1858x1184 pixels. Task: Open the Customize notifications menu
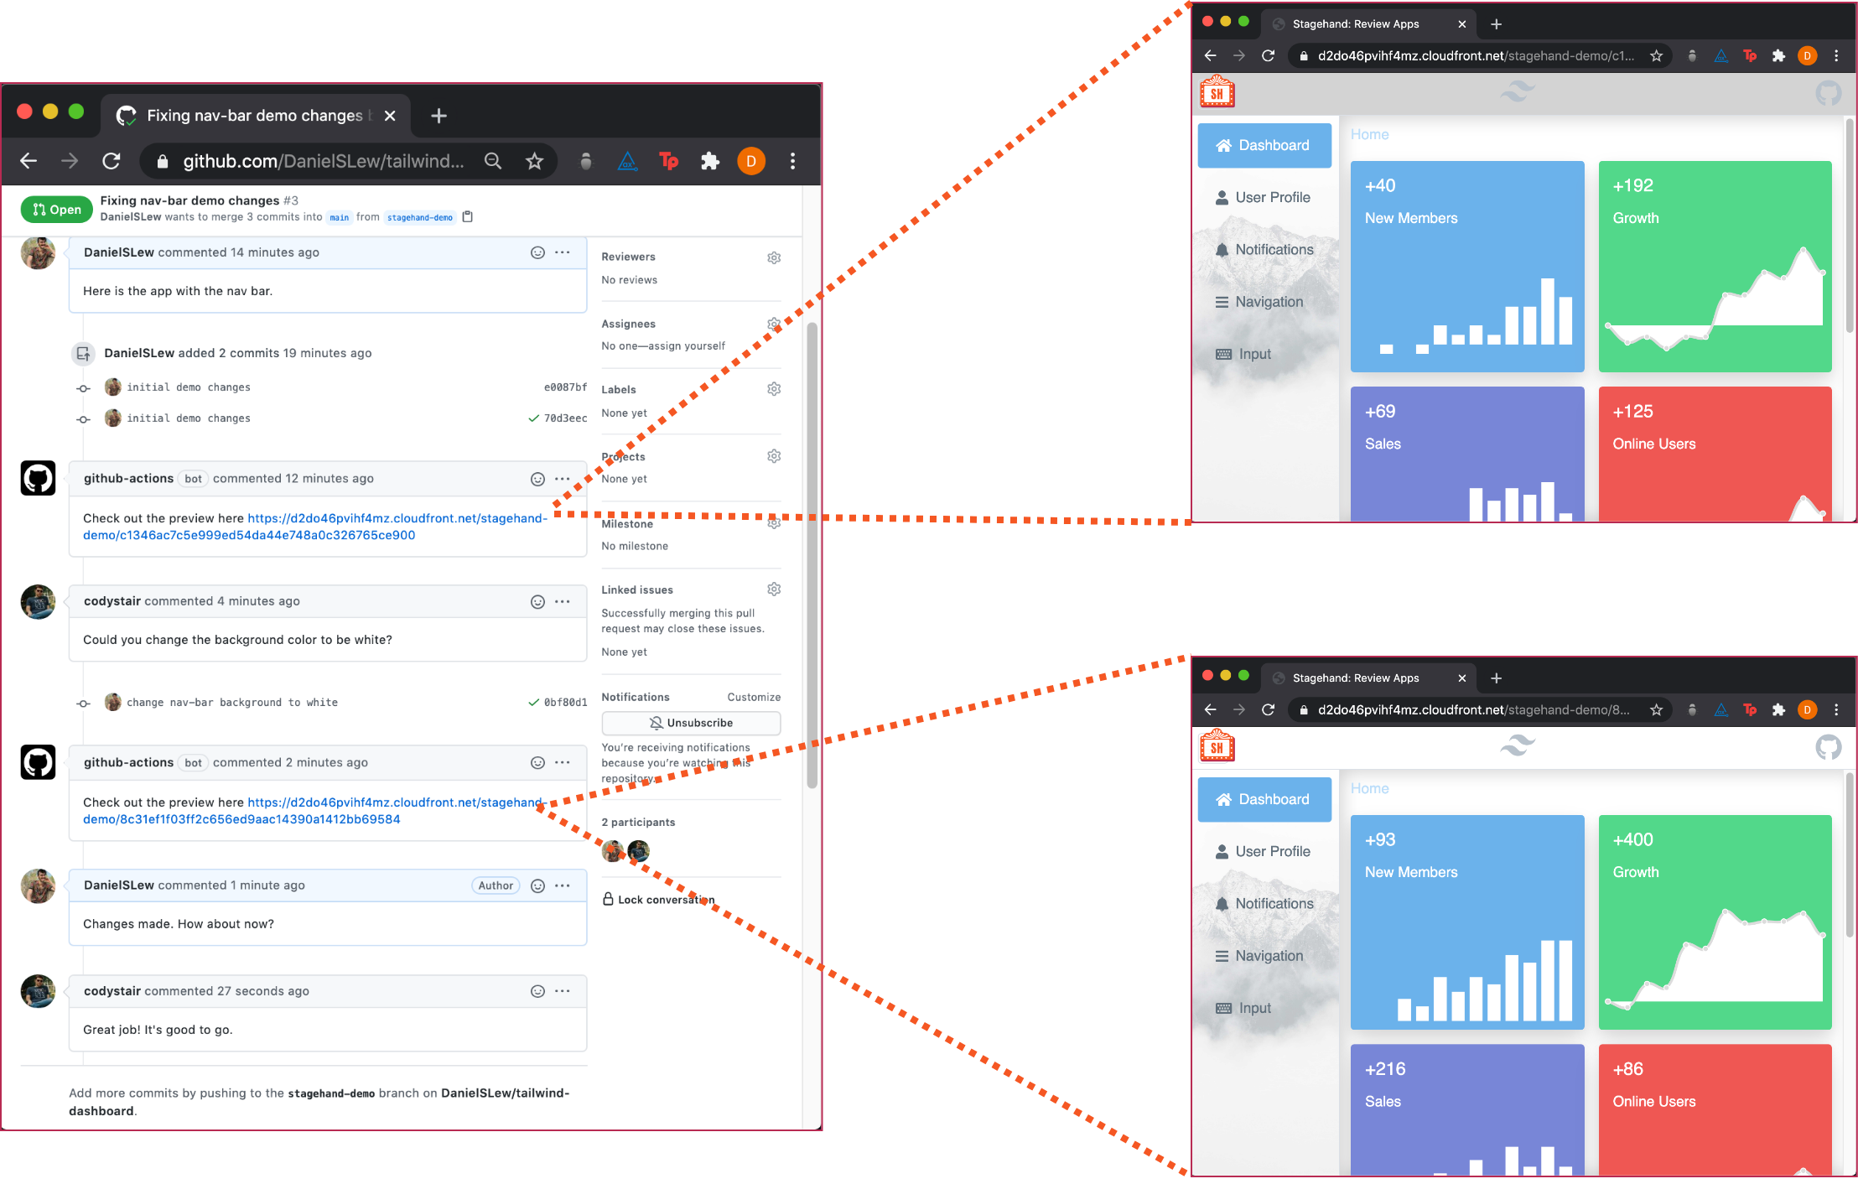point(755,696)
